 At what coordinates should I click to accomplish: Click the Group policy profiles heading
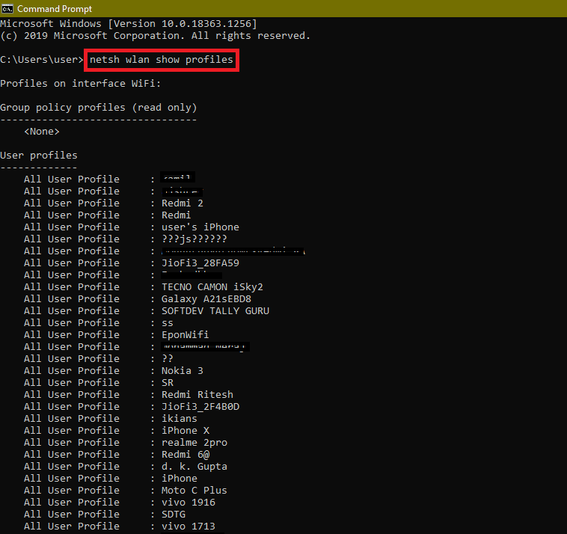click(98, 108)
